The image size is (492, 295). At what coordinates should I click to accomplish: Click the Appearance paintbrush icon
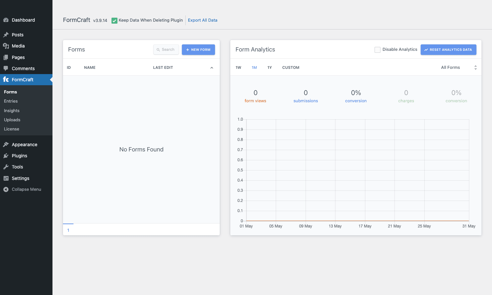tap(6, 145)
